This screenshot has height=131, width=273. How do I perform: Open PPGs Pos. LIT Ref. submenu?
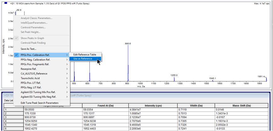click(42, 83)
